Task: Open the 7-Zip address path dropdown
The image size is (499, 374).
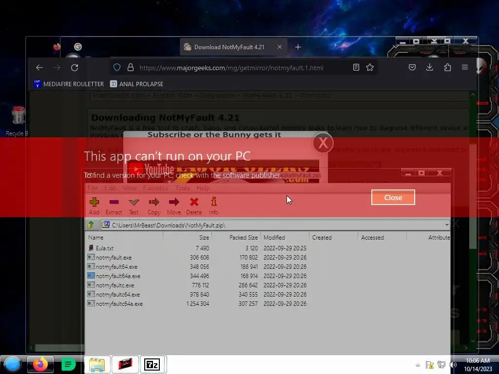Action: 447,225
